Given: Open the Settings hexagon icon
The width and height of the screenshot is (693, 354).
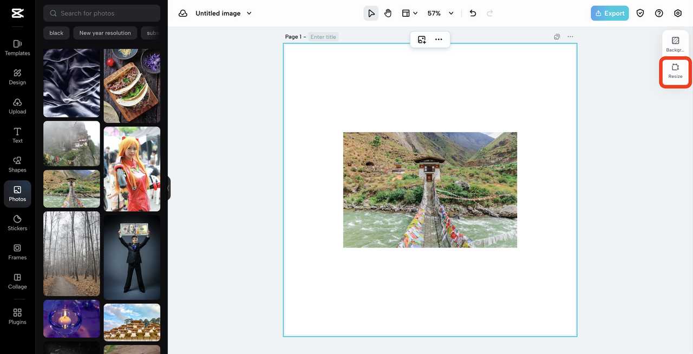Looking at the screenshot, I should (x=678, y=13).
